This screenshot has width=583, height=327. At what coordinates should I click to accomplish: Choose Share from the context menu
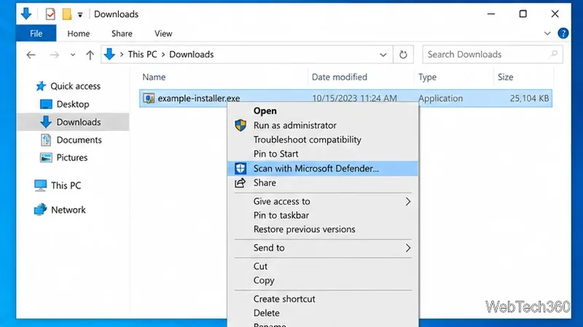coord(323,183)
